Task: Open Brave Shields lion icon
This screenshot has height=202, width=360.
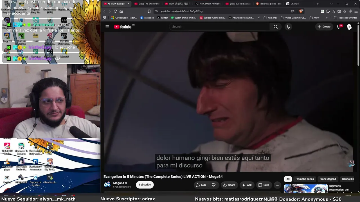Action: 301,11
